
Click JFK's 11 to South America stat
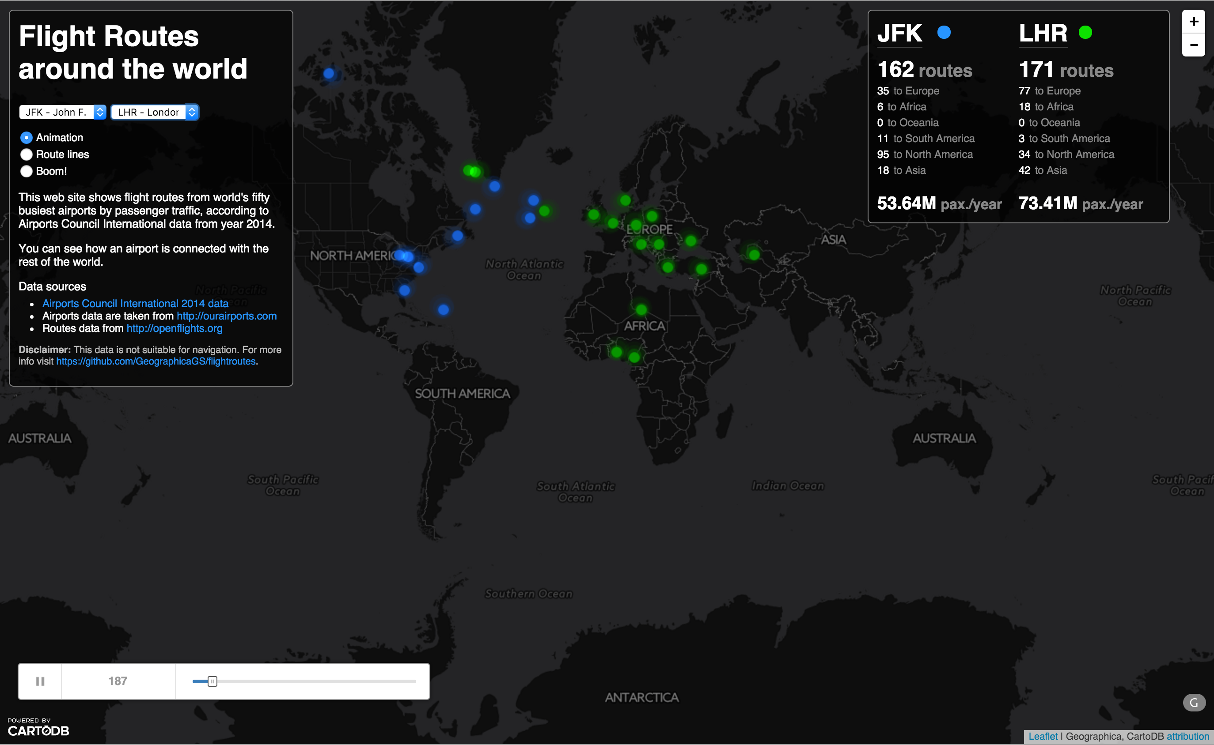(926, 139)
